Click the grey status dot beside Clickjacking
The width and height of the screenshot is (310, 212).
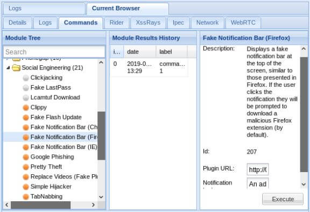point(26,78)
